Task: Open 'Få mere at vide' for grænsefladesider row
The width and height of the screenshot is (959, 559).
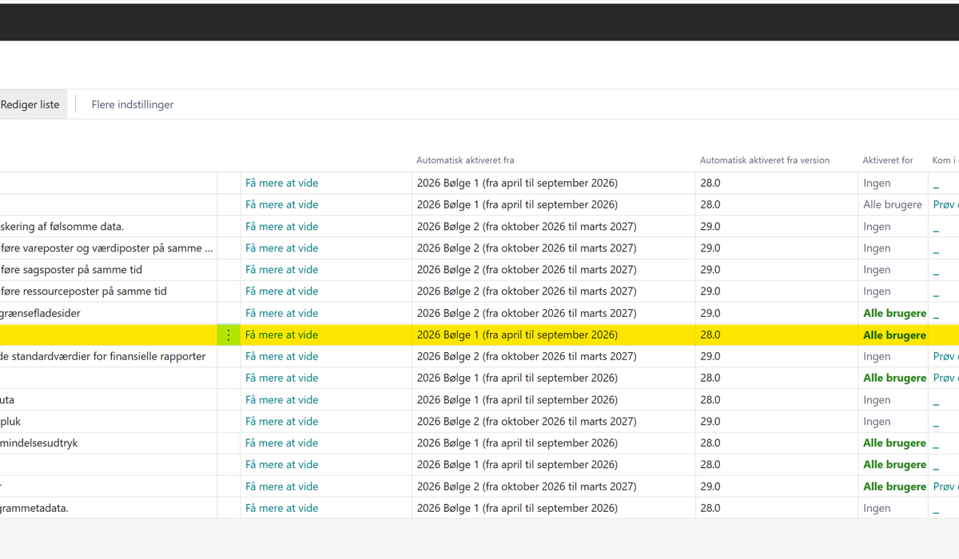Action: (281, 313)
